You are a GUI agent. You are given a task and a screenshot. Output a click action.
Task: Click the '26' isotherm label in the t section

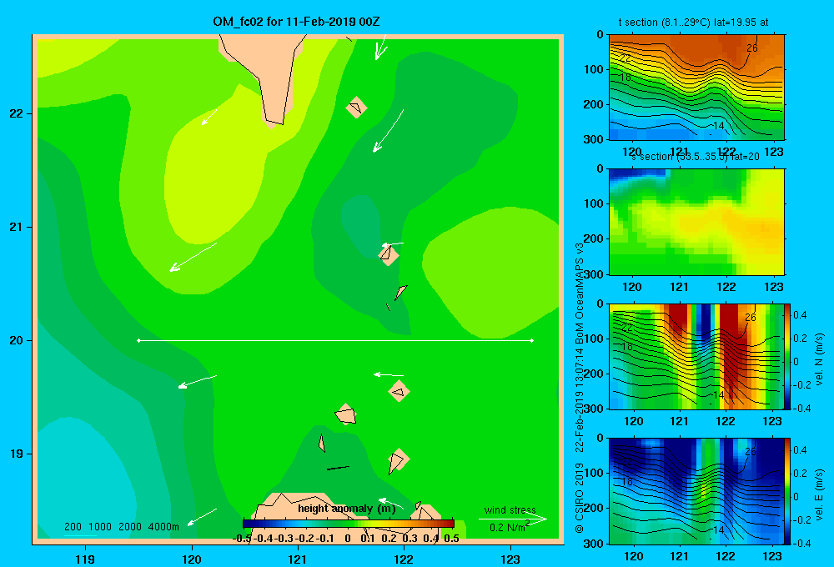coord(751,48)
